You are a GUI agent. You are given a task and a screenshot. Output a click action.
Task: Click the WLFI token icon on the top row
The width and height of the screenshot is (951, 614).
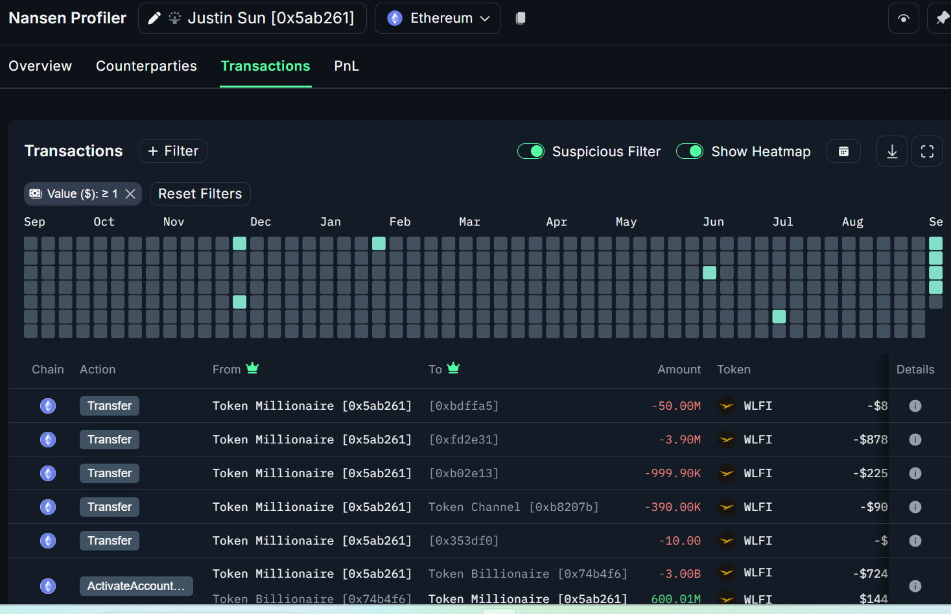(726, 405)
